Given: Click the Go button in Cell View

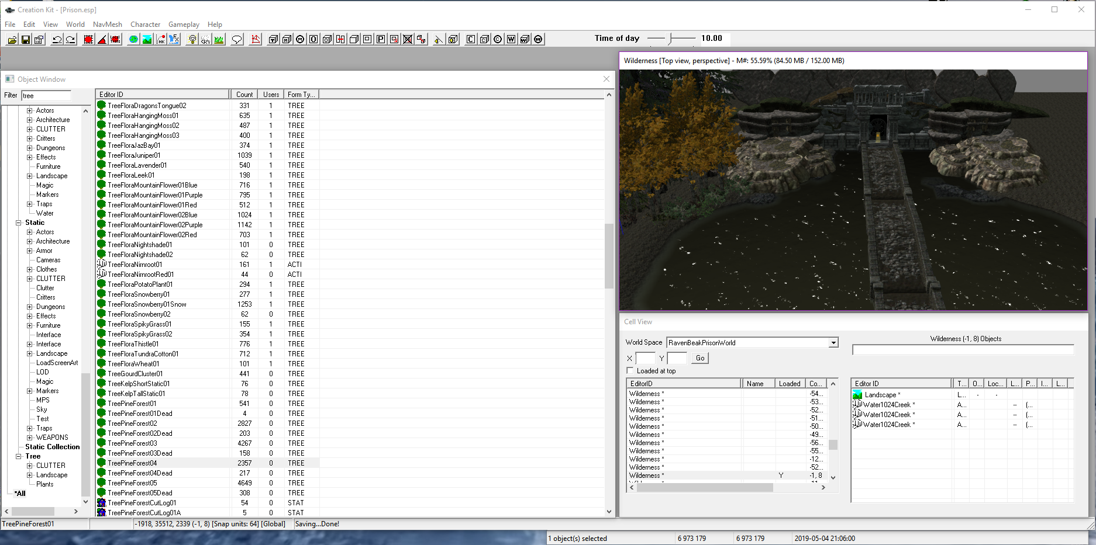Looking at the screenshot, I should click(700, 358).
